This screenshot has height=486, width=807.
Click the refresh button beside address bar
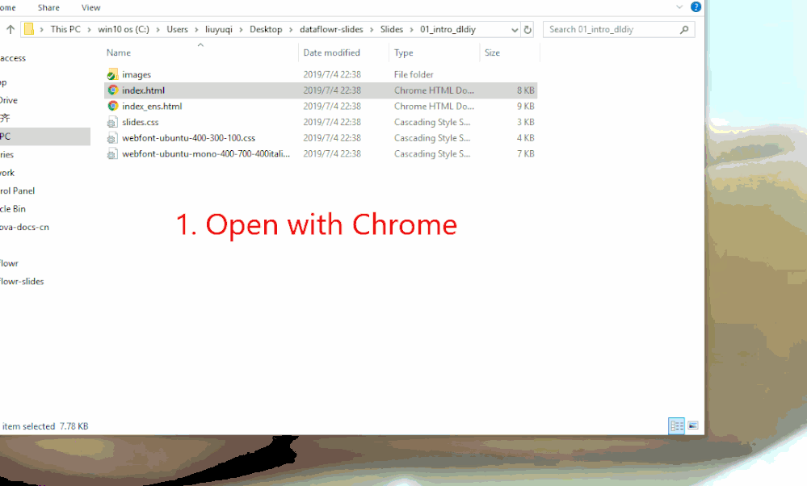click(x=527, y=29)
